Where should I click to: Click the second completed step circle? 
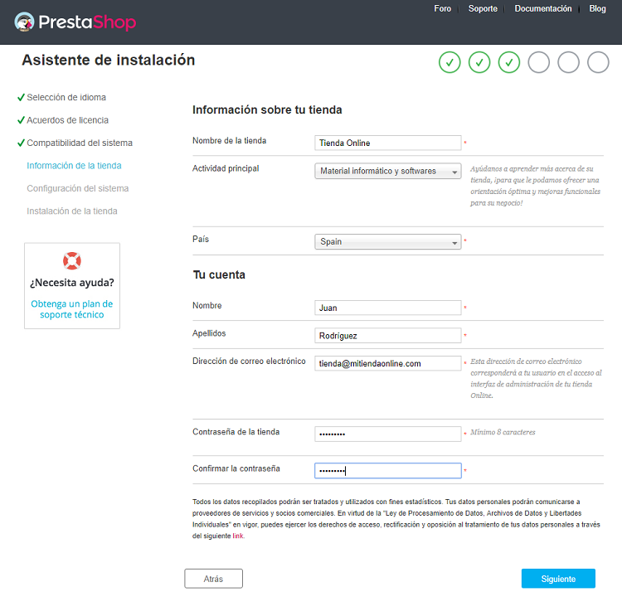point(479,62)
